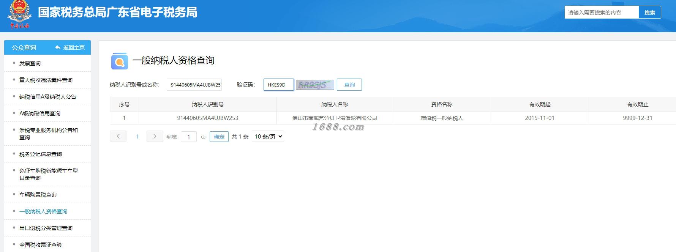This screenshot has width=676, height=252.
Task: Click the 纳税人名称 column header
Action: (335, 104)
